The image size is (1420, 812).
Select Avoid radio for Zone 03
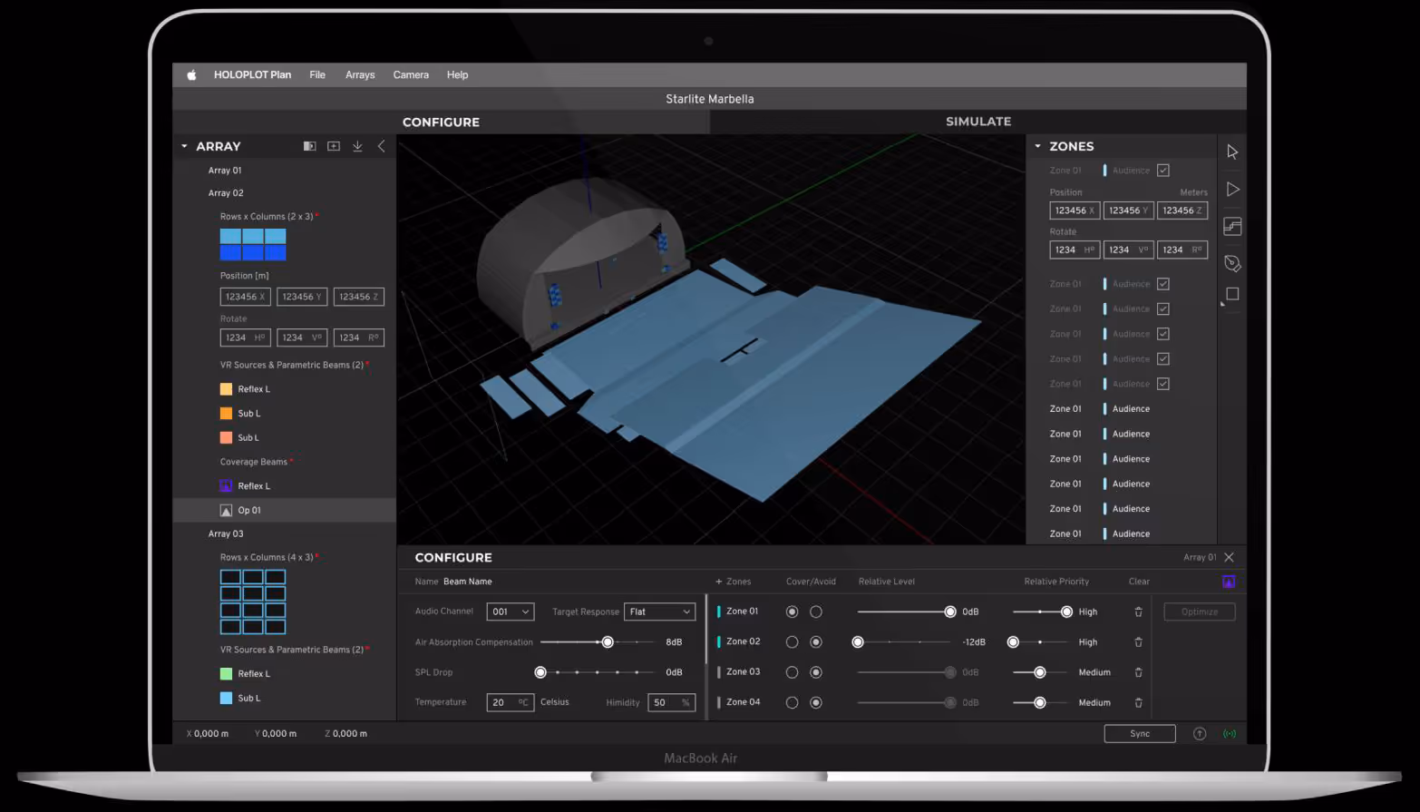coord(816,672)
